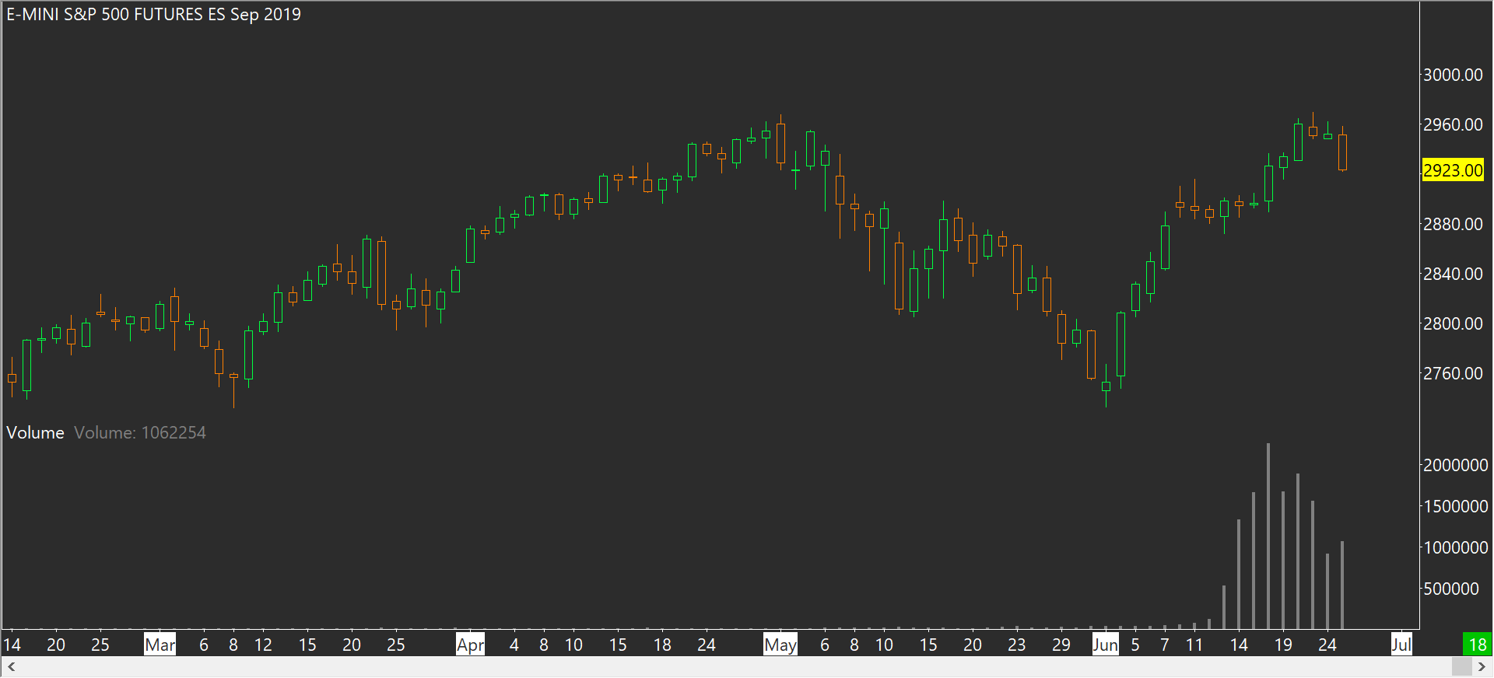Image resolution: width=1494 pixels, height=678 pixels.
Task: Click the 2800.00 price axis label
Action: [x=1453, y=324]
